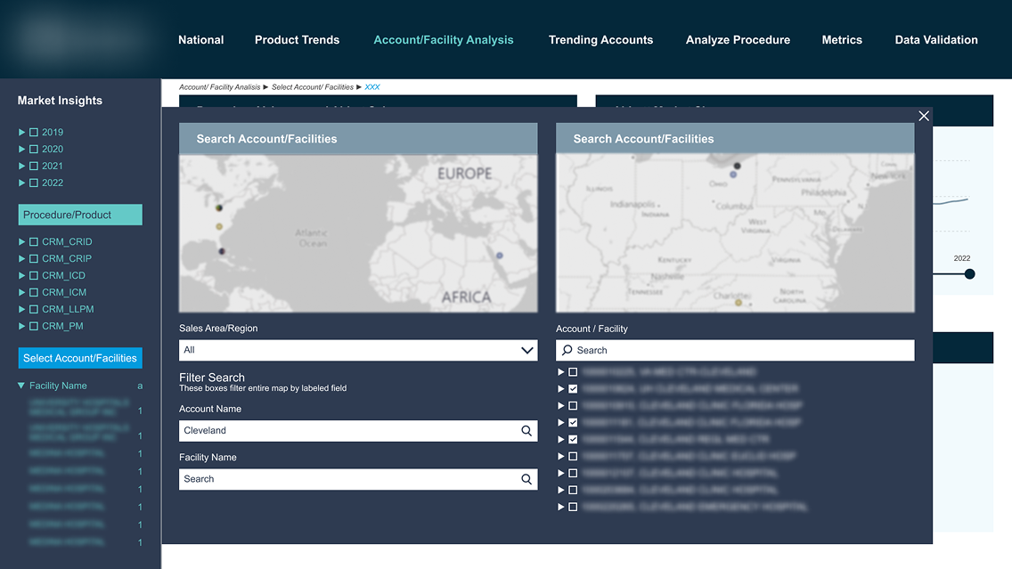Image resolution: width=1012 pixels, height=569 pixels.
Task: Click the Account Name input field
Action: (x=358, y=431)
